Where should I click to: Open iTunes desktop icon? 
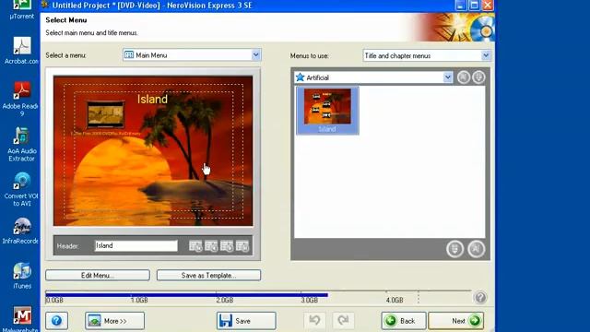point(22,276)
